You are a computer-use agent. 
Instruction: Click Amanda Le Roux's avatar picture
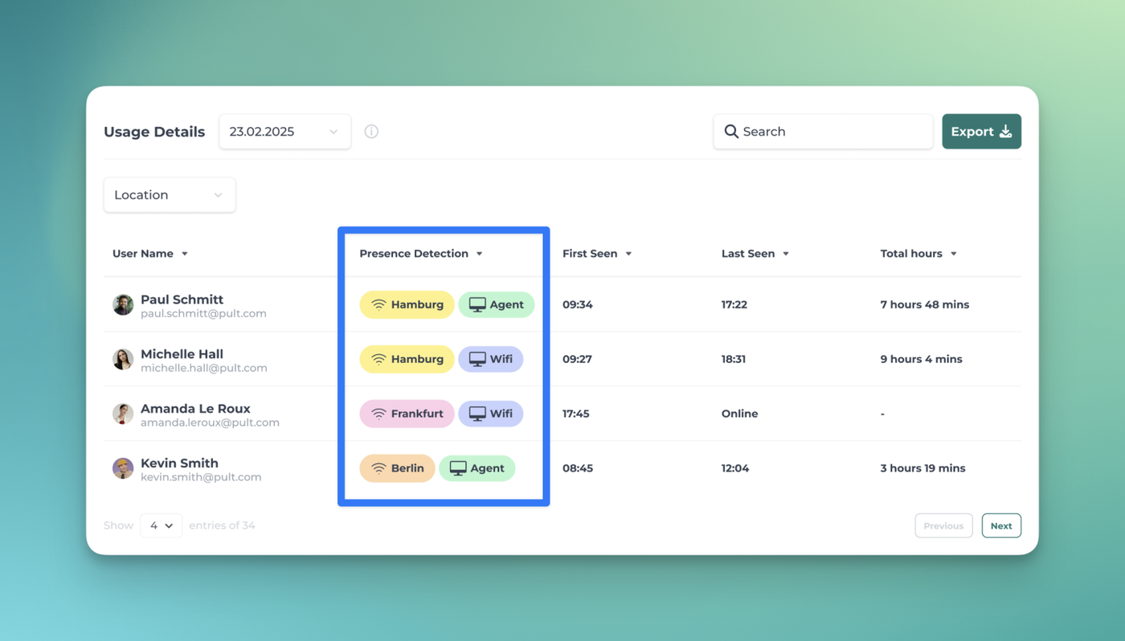(x=123, y=414)
